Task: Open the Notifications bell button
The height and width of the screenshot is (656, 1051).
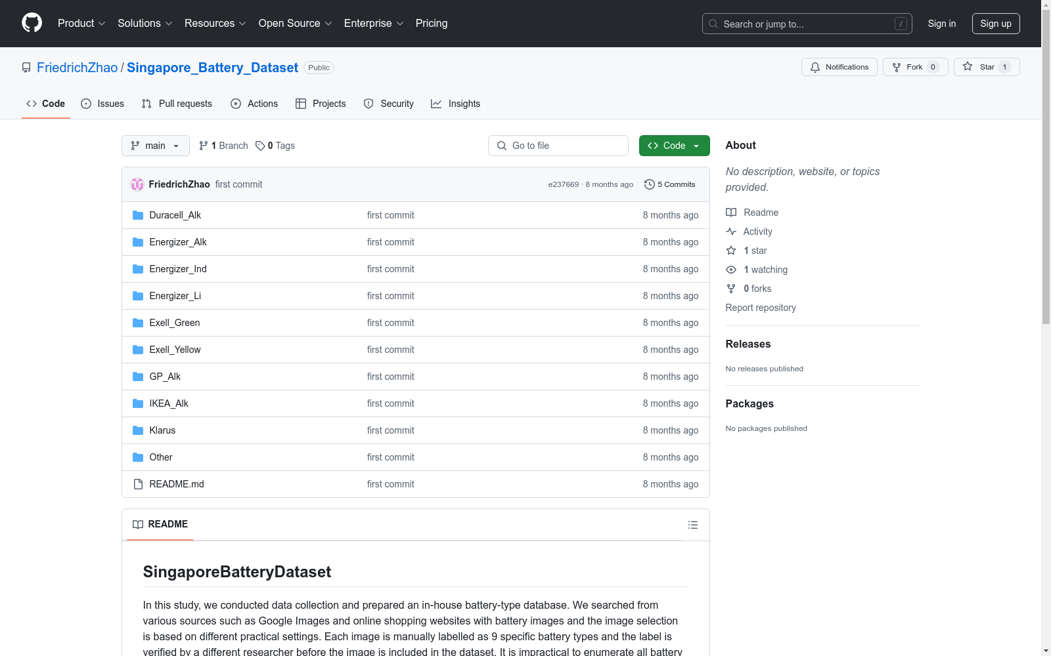Action: point(839,67)
